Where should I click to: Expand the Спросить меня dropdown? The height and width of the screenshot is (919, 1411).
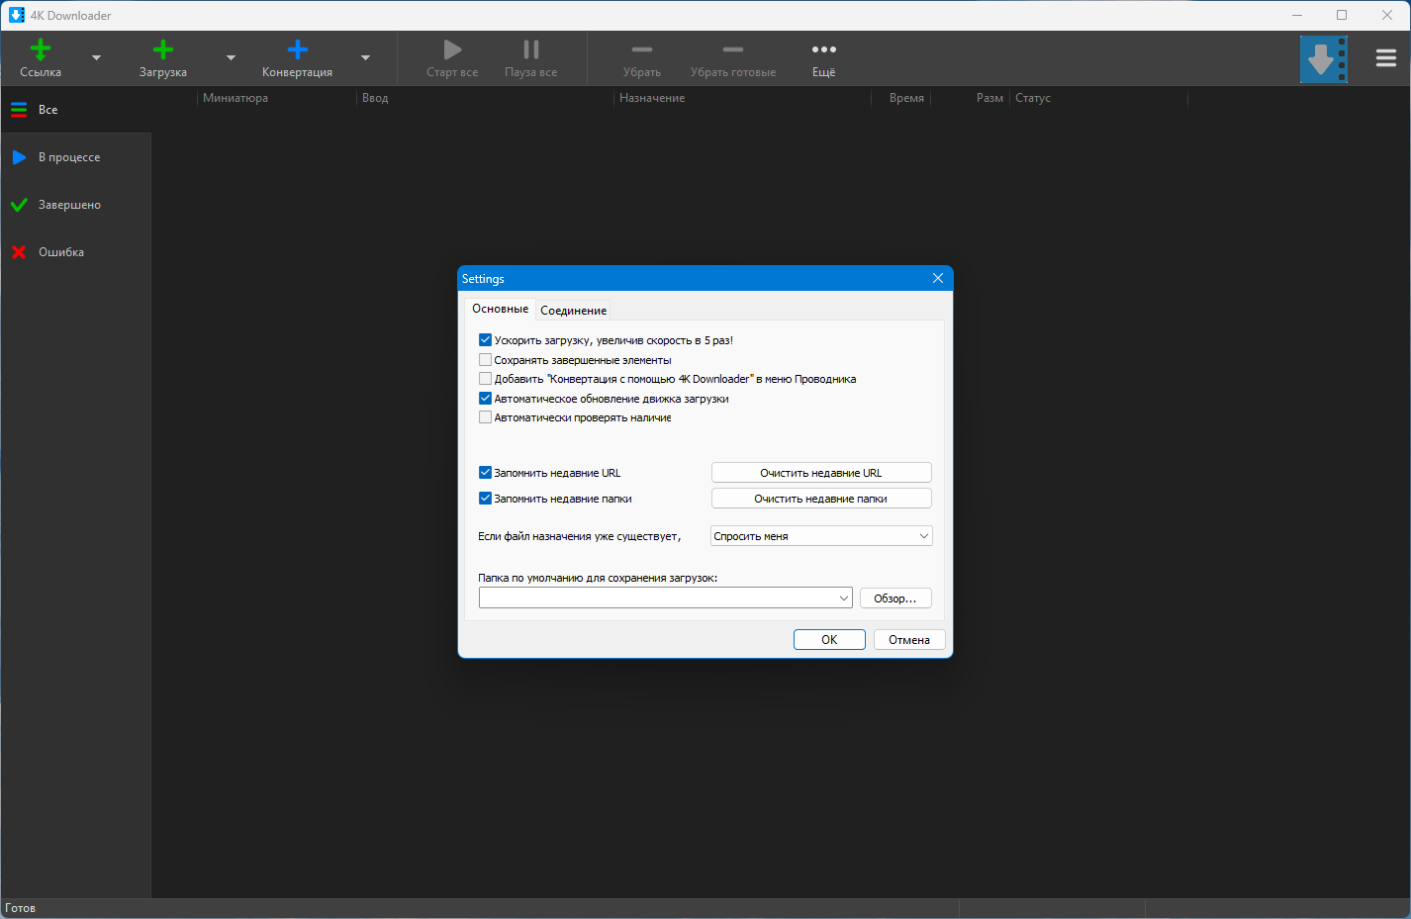click(821, 536)
